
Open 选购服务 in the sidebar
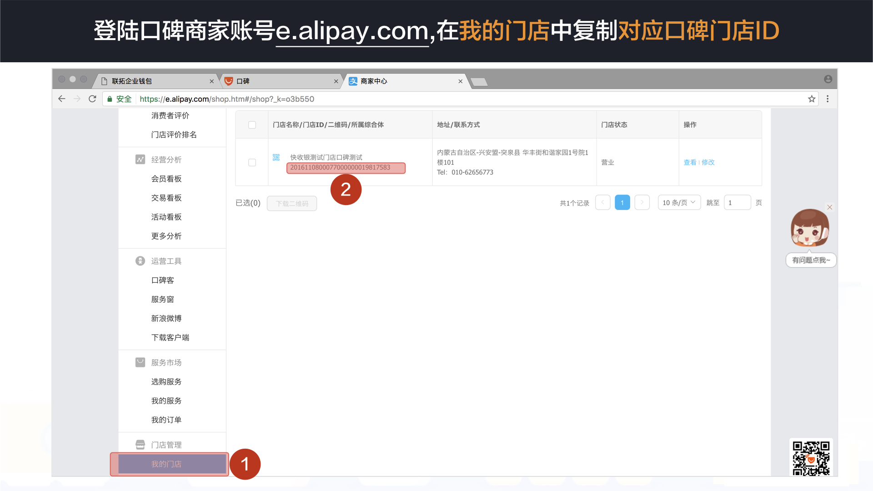pyautogui.click(x=166, y=381)
